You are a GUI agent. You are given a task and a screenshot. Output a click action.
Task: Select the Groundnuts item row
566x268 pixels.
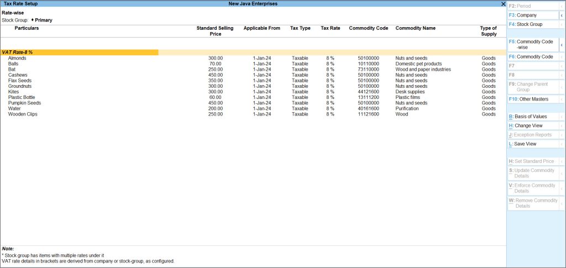(253, 86)
